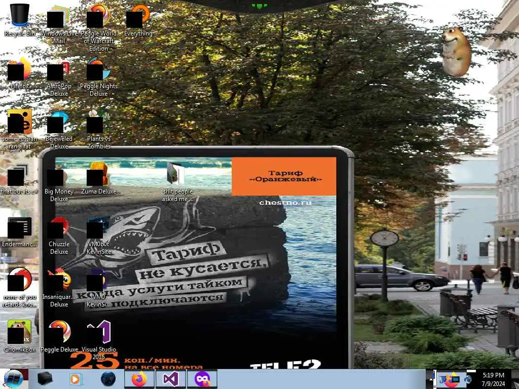Select the 'that but its c#' icon
519x389 pixels.
pos(20,179)
